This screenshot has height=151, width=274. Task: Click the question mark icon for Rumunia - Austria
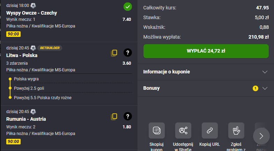click(128, 117)
